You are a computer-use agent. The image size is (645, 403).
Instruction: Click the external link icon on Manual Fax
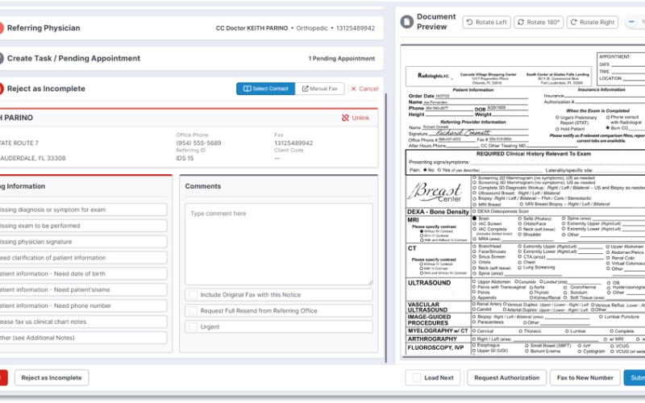[x=306, y=89]
